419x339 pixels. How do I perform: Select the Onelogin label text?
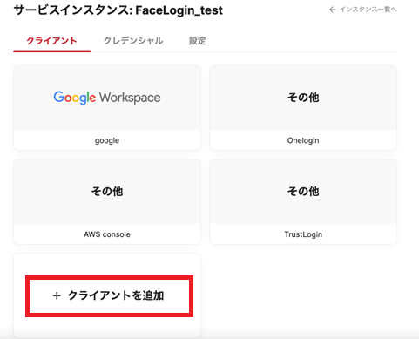(x=303, y=140)
